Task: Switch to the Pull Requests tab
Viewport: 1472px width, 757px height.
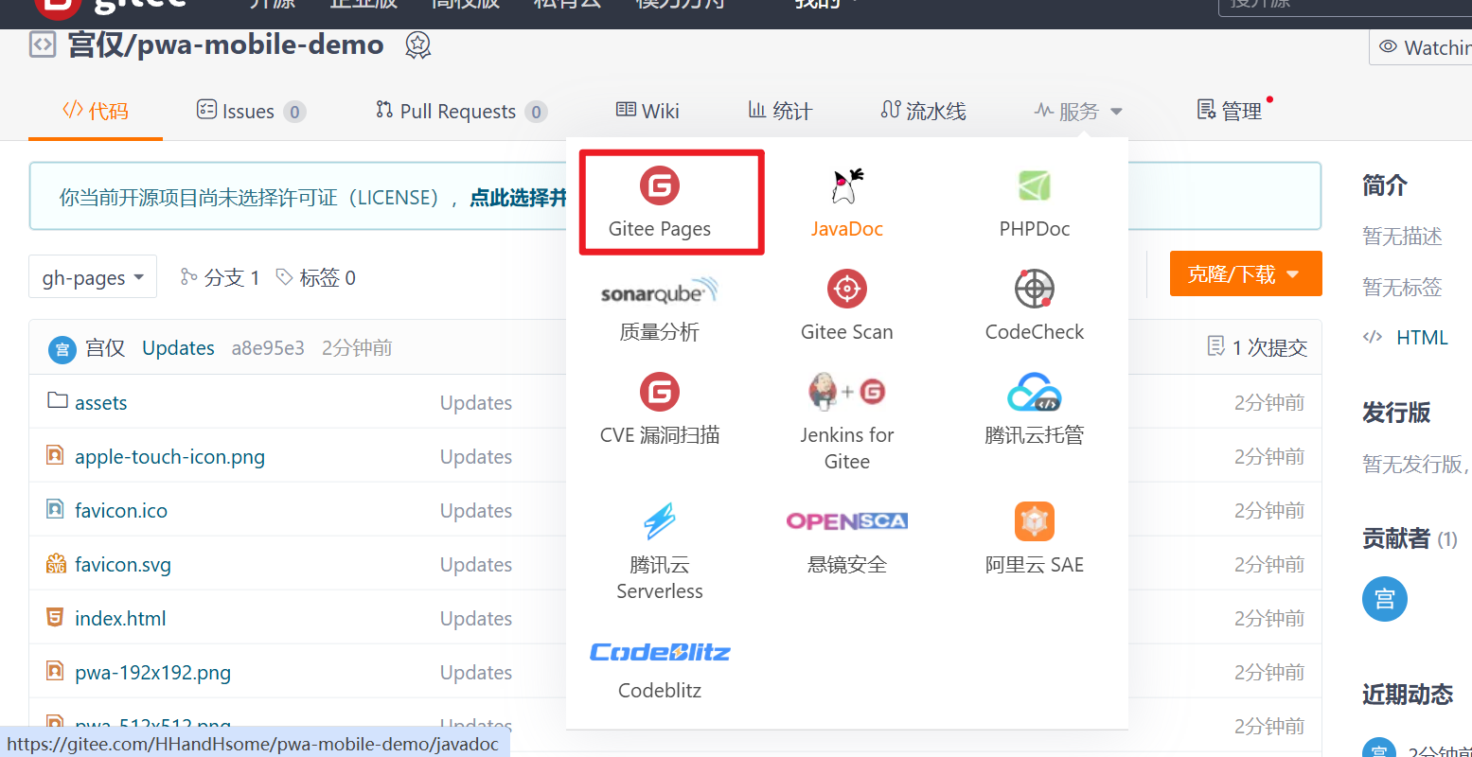Action: [460, 112]
